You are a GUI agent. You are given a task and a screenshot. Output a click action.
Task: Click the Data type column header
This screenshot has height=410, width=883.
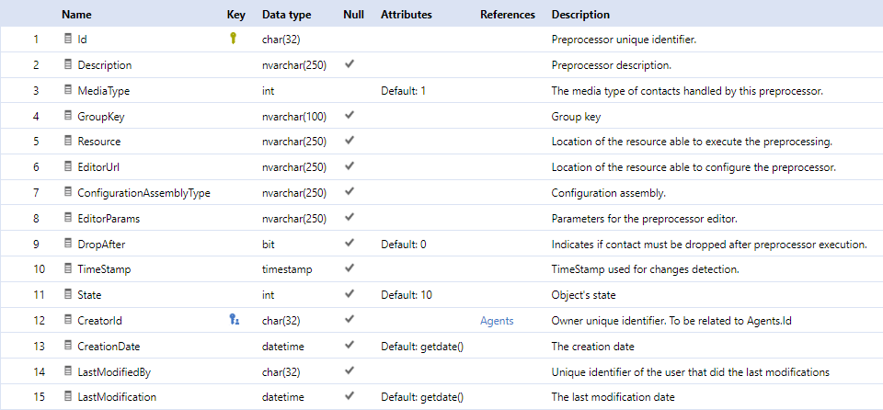point(287,15)
